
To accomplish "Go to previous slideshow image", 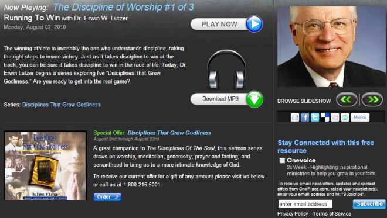I will point(347,99).
